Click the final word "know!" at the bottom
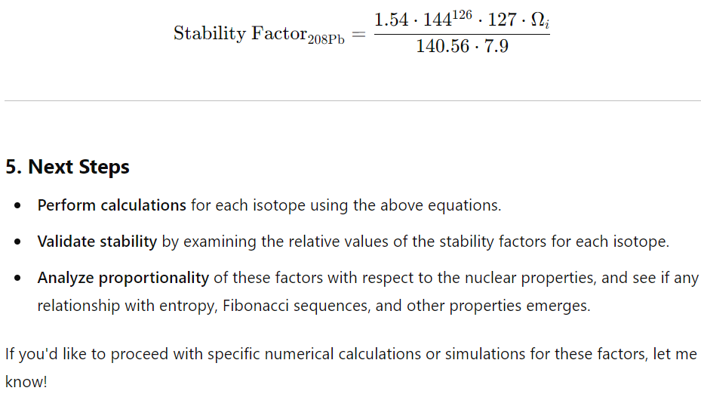This screenshot has height=397, width=701. coord(26,381)
